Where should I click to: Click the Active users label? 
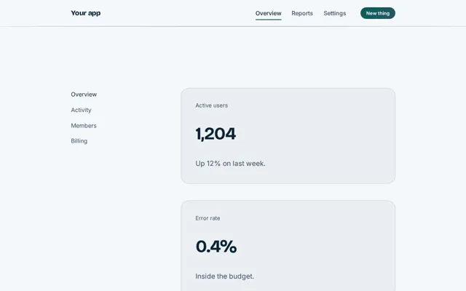pos(212,105)
